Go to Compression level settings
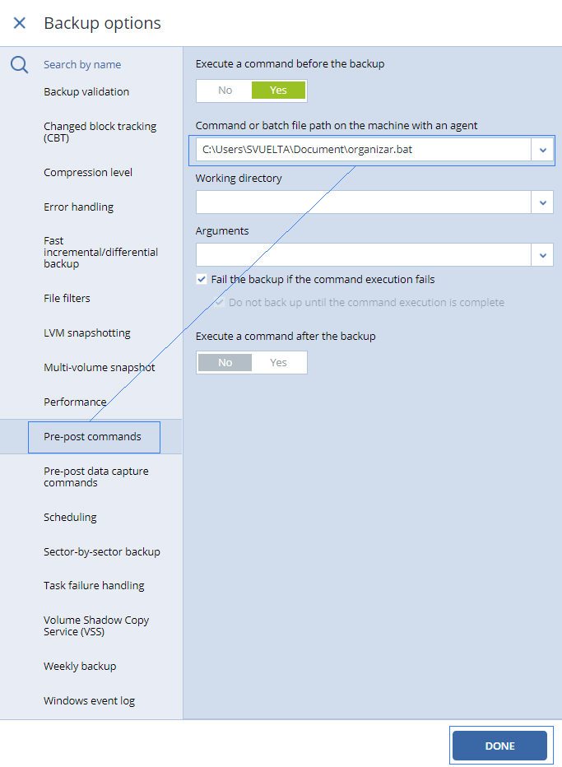Screen dimensions: 562x767 [88, 173]
